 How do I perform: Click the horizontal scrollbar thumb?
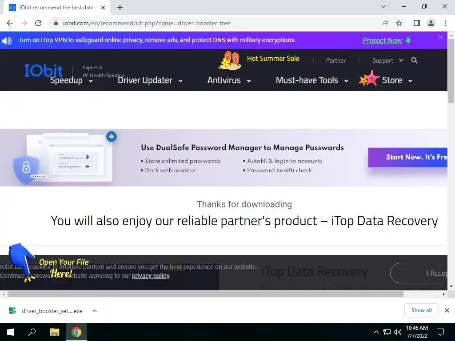tap(205, 294)
